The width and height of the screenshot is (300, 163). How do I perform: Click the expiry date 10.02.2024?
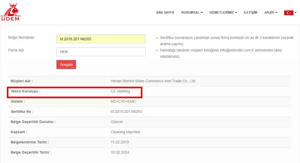tap(120, 152)
